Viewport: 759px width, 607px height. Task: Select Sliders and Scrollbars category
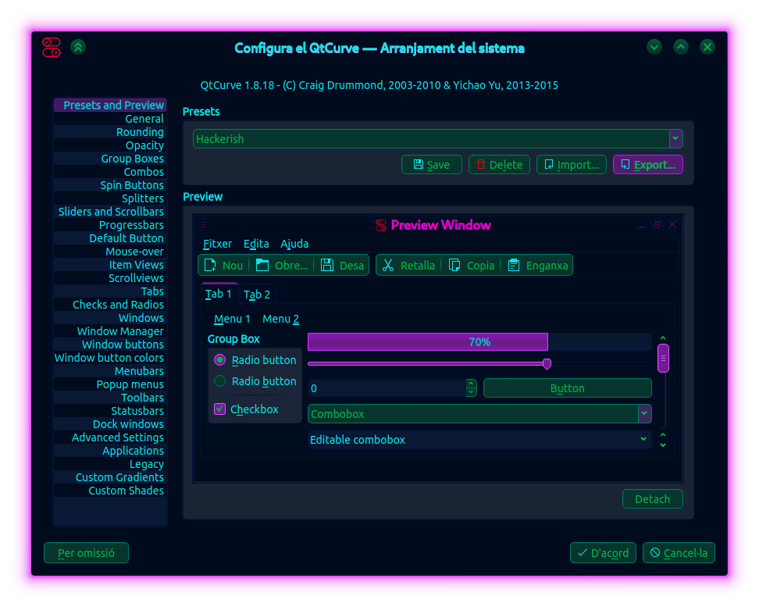point(110,212)
